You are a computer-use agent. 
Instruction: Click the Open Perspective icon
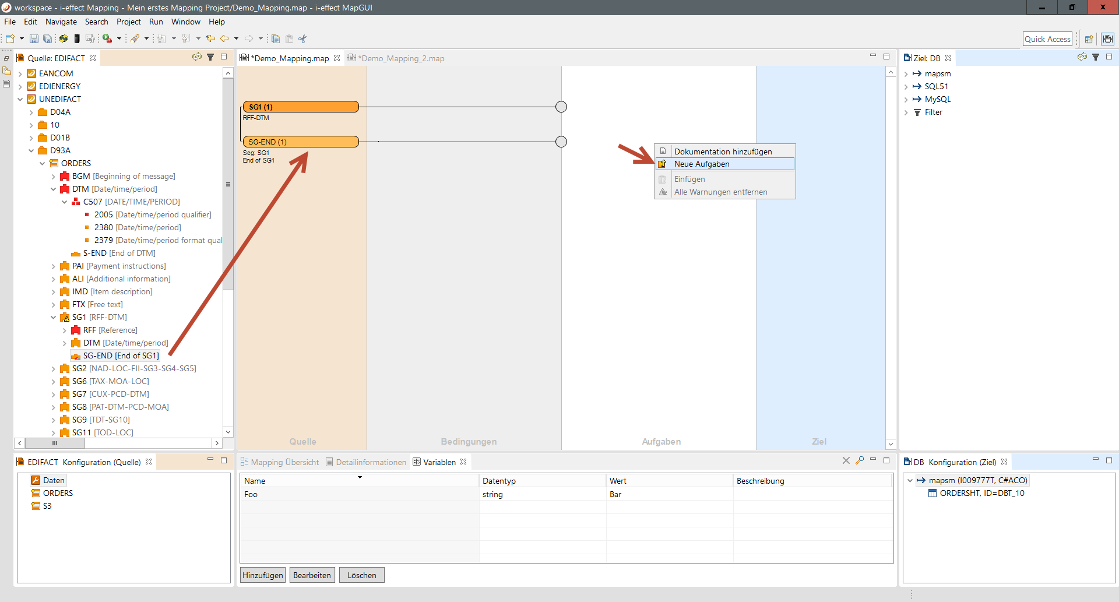click(1088, 39)
